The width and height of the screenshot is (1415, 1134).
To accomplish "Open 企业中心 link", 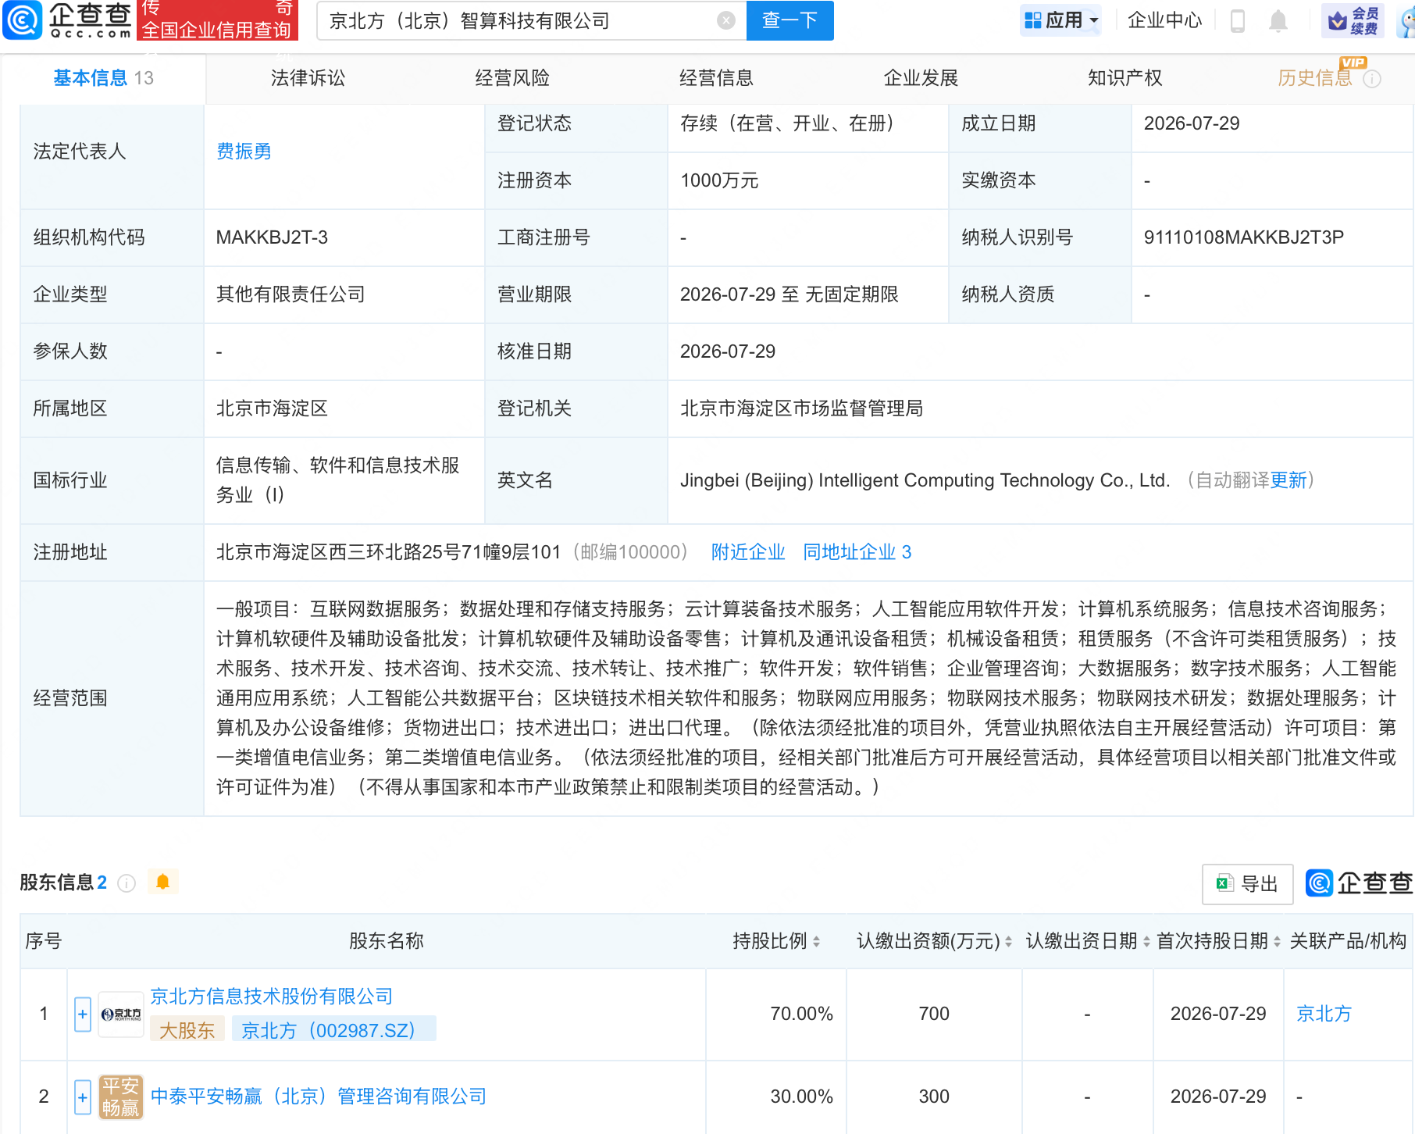I will [x=1164, y=20].
